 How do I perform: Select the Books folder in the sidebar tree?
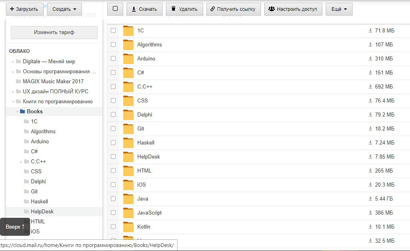35,111
